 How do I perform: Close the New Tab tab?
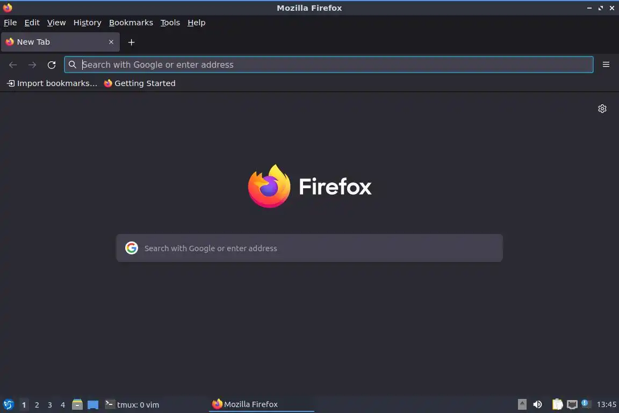111,42
